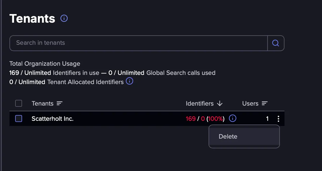This screenshot has width=322, height=171.
Task: Open info icon next to Tenant Allocated Identifiers
Action: (129, 81)
